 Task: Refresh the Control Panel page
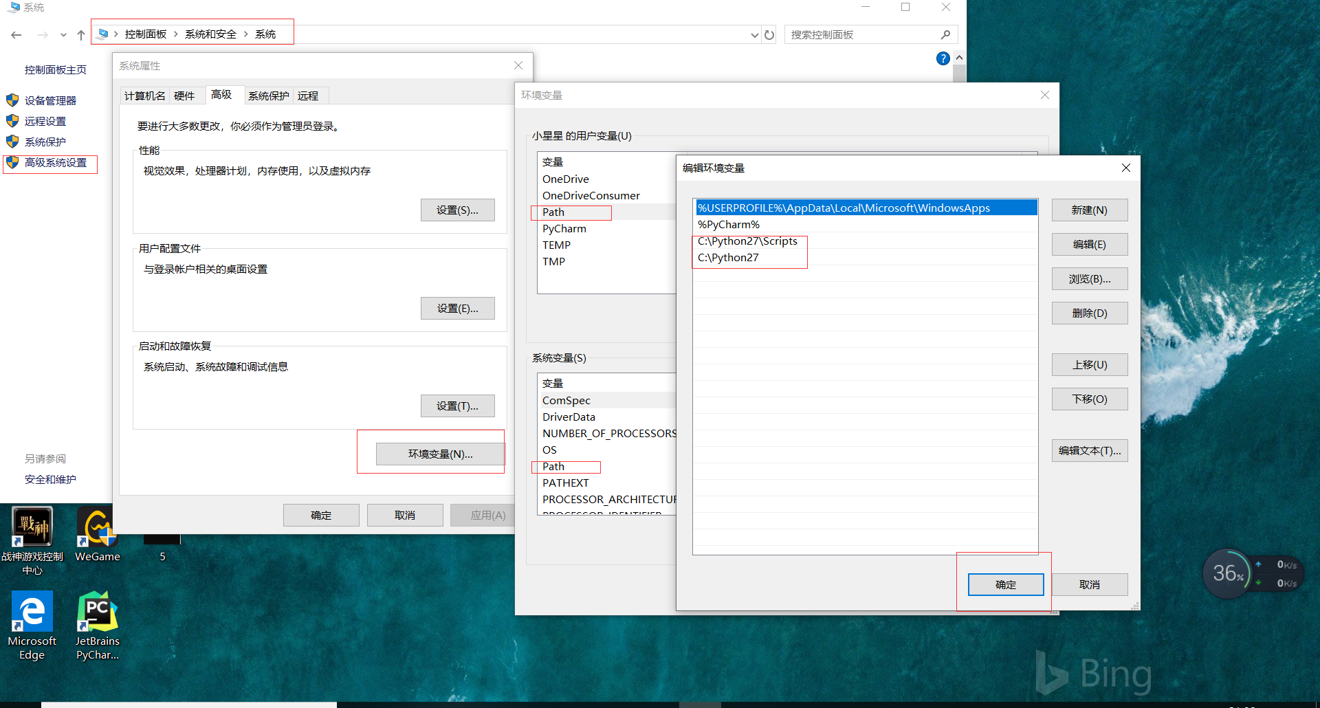769,34
